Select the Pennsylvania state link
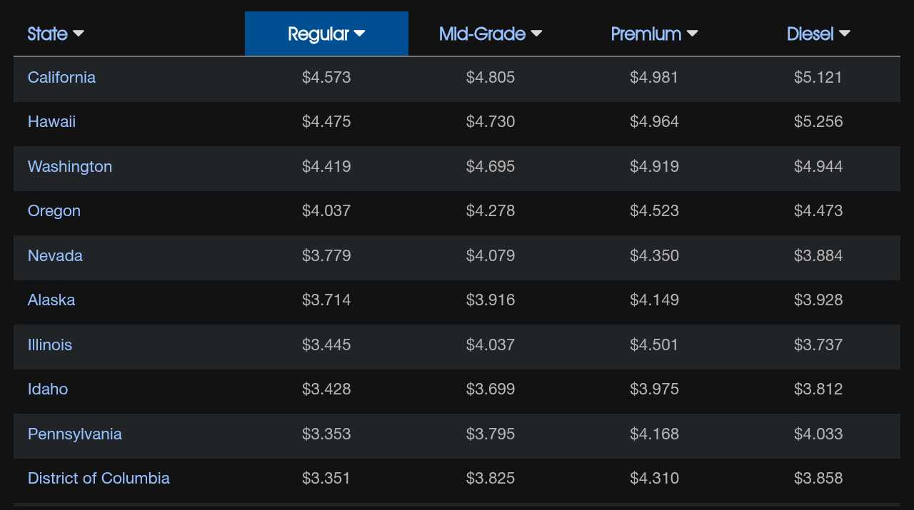 [x=75, y=434]
